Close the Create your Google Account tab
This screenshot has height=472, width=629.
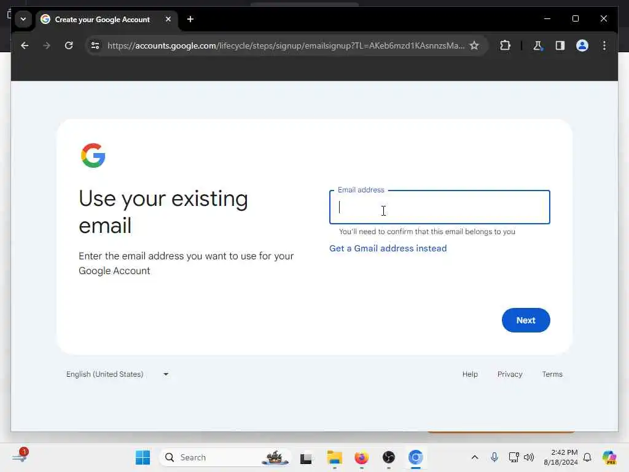pyautogui.click(x=168, y=19)
